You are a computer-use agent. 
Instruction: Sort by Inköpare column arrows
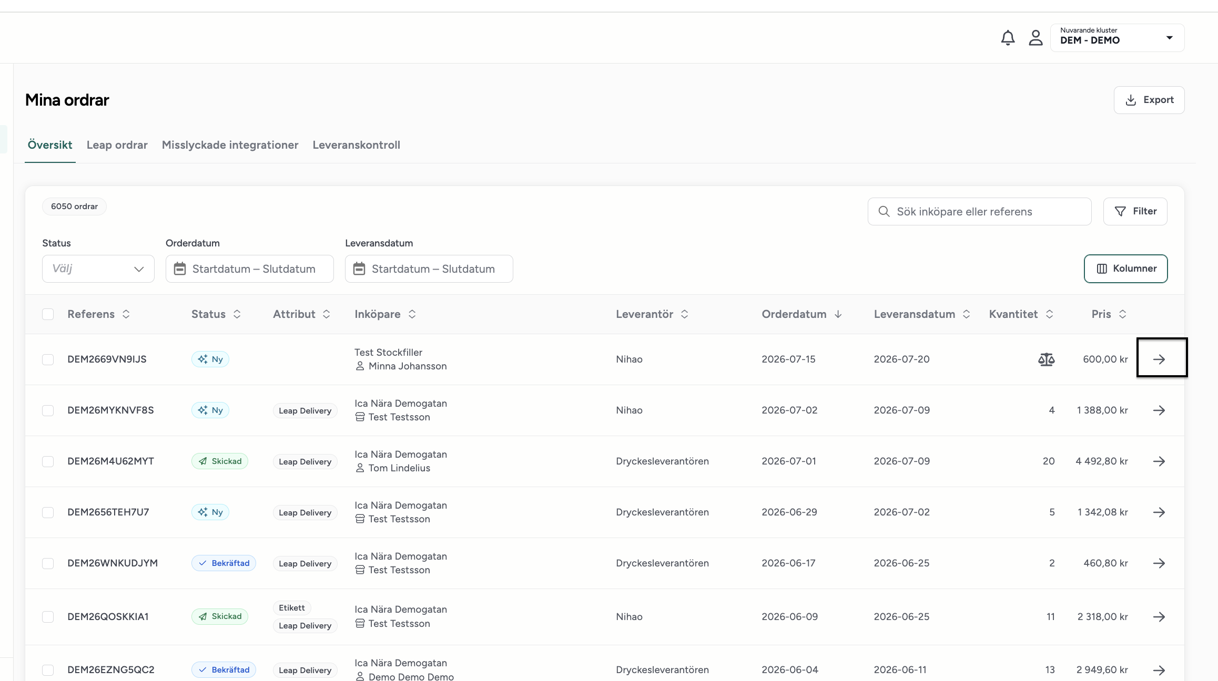click(412, 314)
